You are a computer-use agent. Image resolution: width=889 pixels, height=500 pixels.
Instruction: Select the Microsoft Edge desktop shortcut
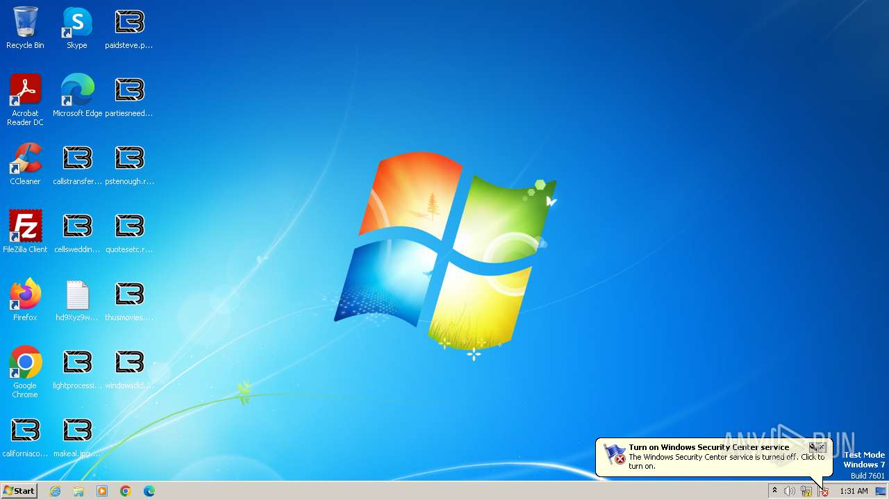click(77, 96)
